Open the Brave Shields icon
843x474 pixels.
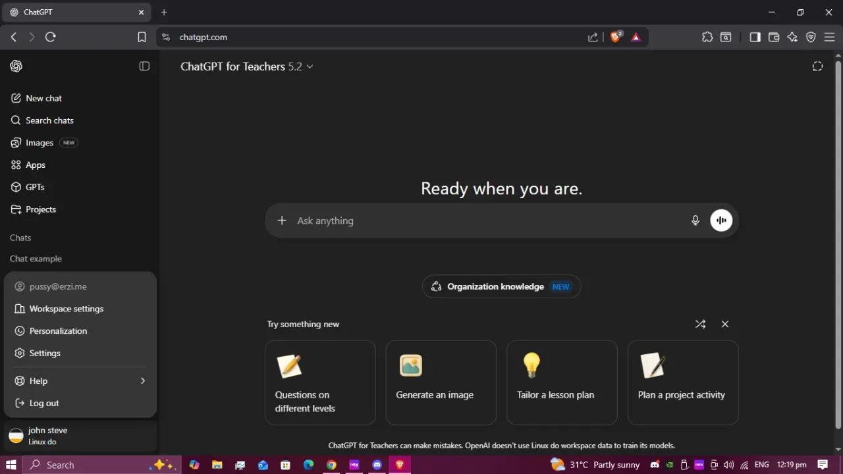616,37
